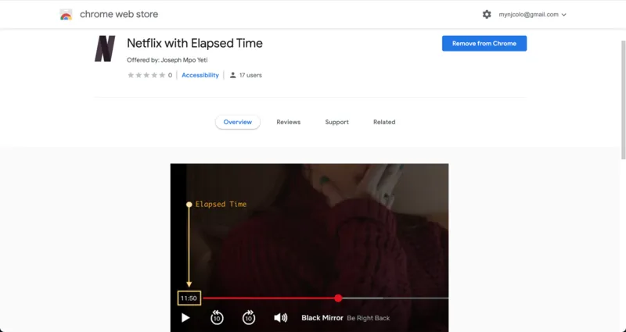Open the Support tab
The width and height of the screenshot is (626, 332).
[336, 122]
